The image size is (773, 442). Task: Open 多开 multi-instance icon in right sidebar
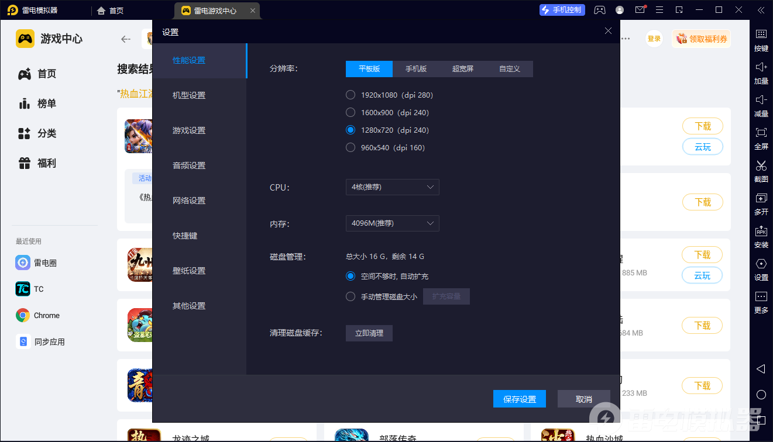point(761,199)
